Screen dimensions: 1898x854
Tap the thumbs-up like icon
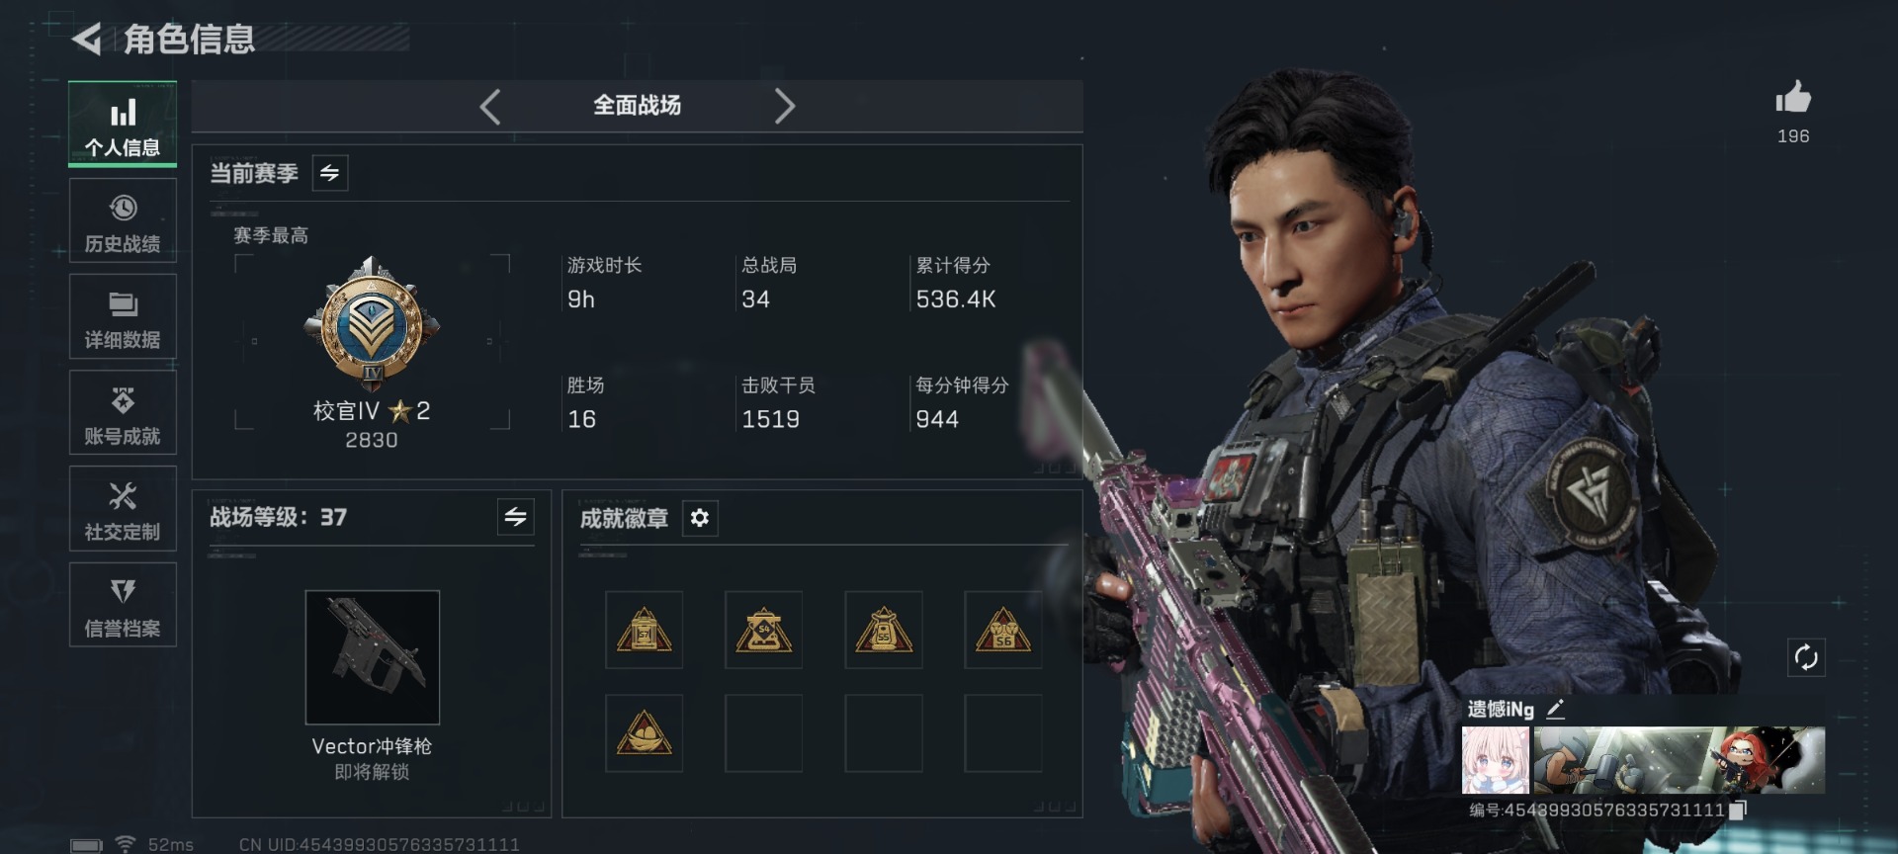1793,97
